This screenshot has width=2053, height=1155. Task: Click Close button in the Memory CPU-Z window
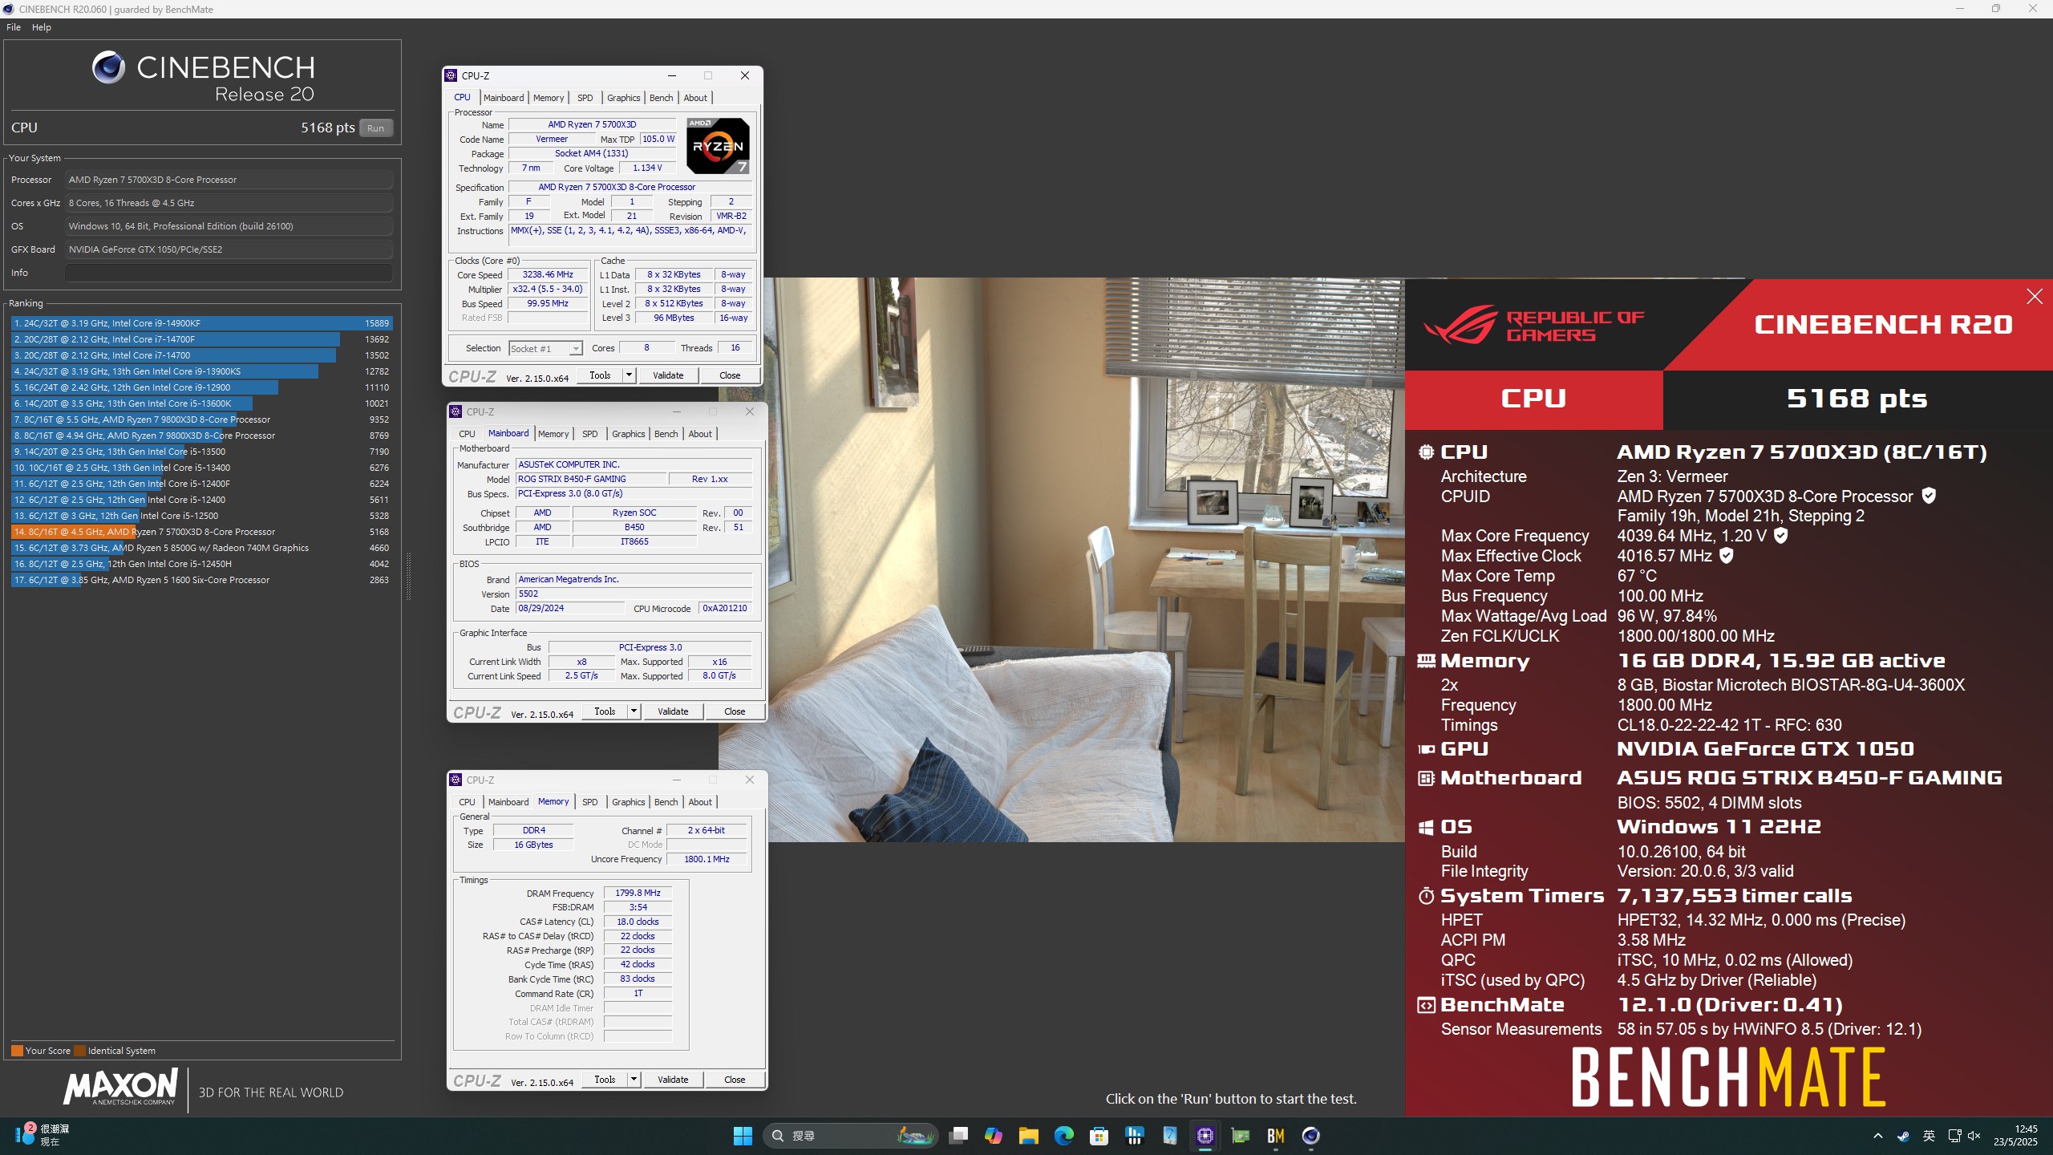[735, 1080]
